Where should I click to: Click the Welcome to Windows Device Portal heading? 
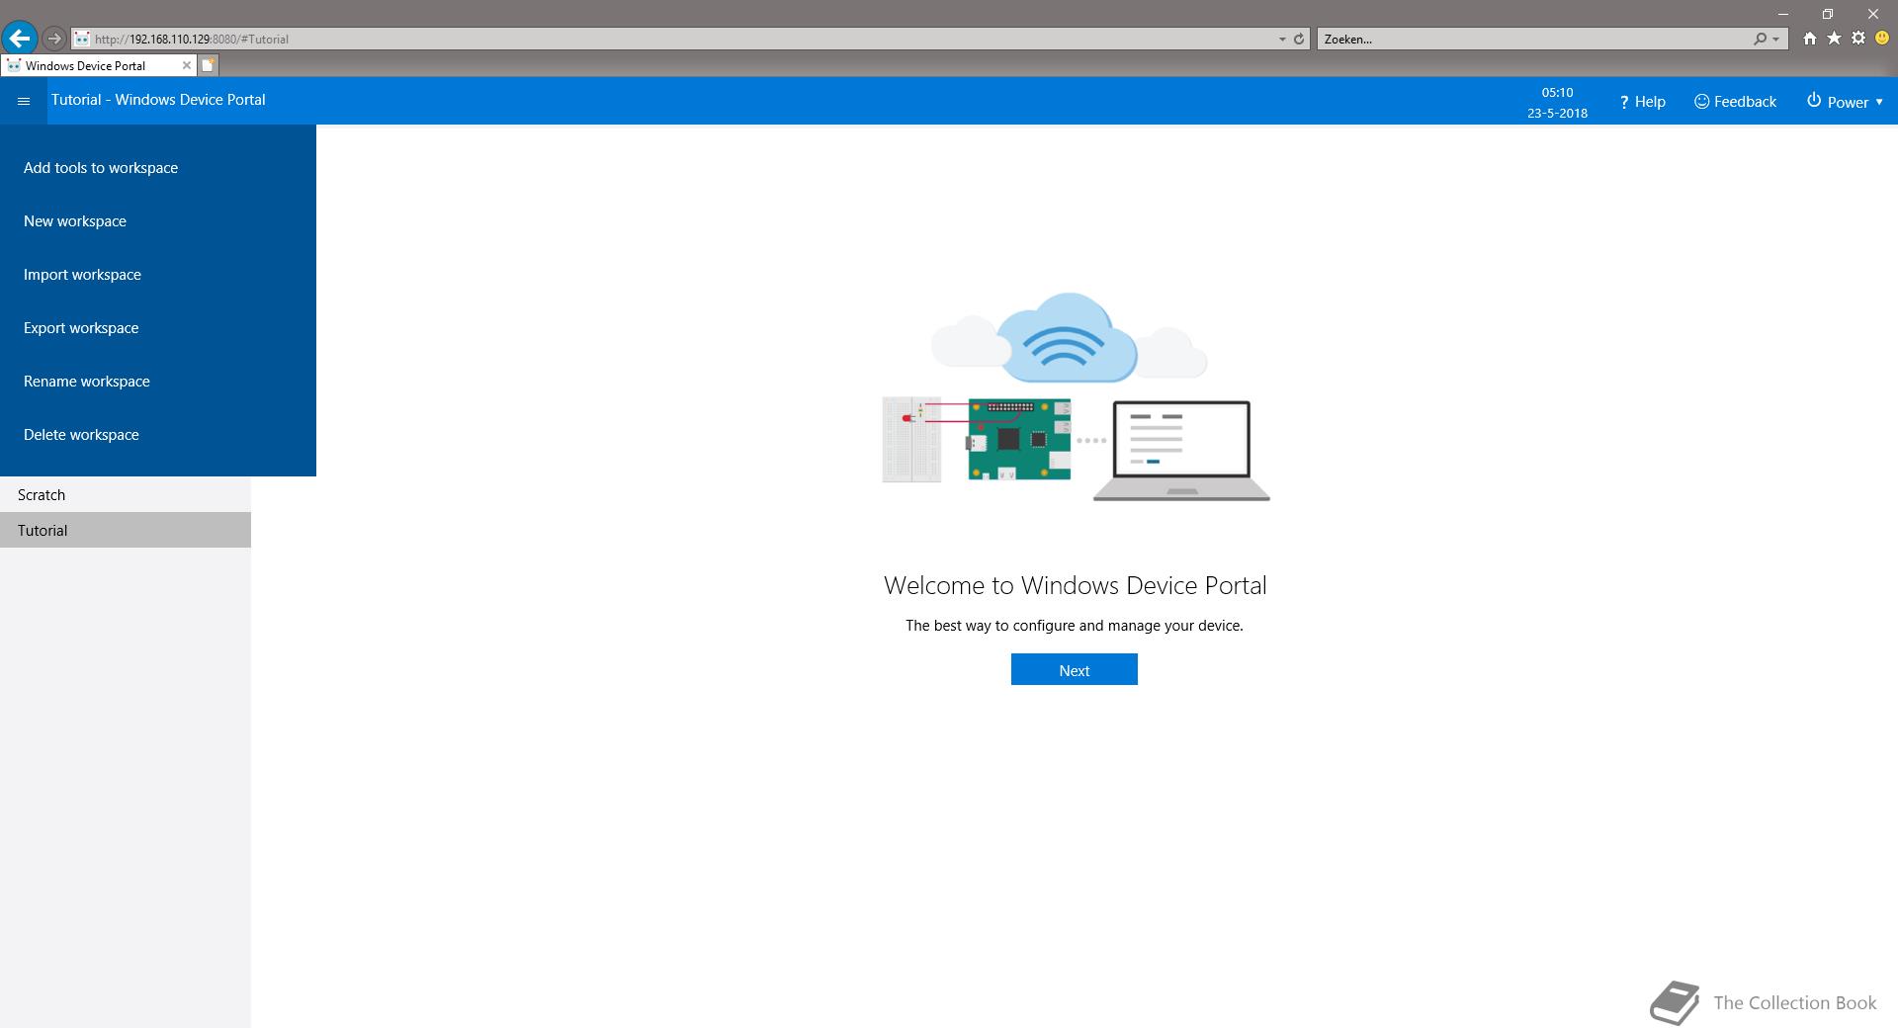(x=1075, y=585)
